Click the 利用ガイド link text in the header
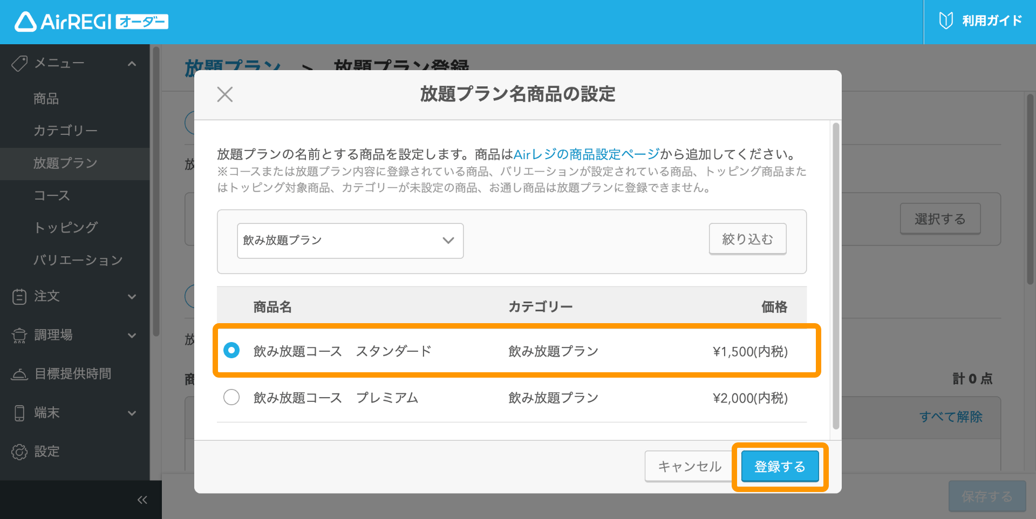1036x519 pixels. click(992, 21)
